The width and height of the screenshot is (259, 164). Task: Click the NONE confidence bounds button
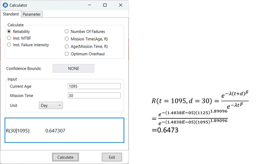click(x=73, y=68)
